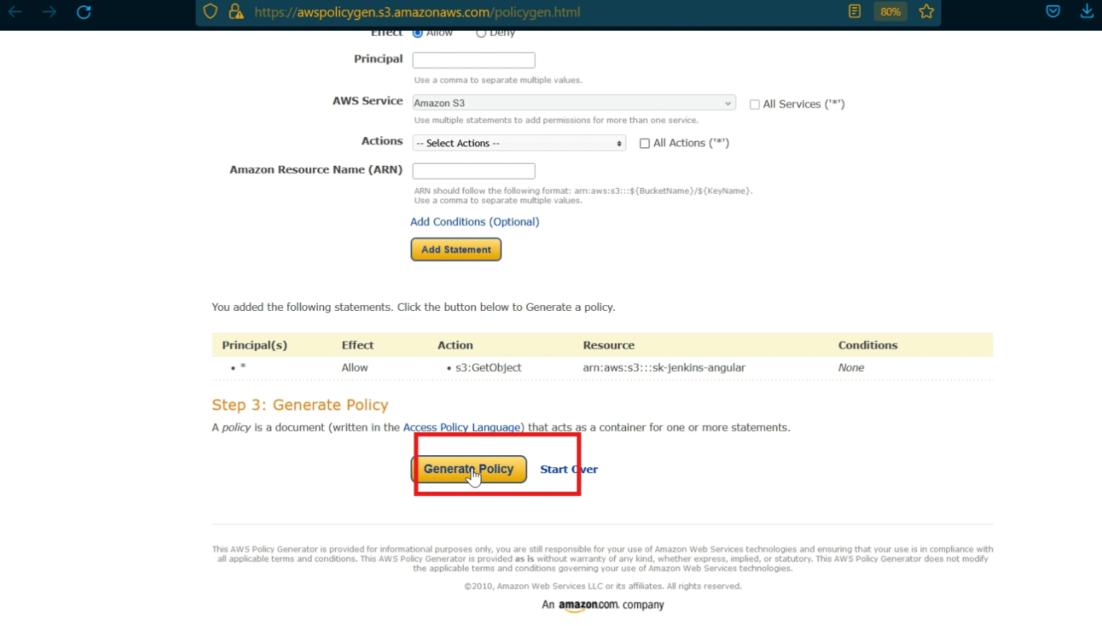1102x626 pixels.
Task: Toggle Reader View in the address bar
Action: [854, 11]
